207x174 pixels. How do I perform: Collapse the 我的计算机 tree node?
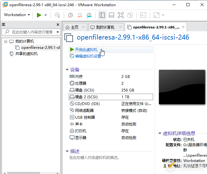tap(6, 41)
